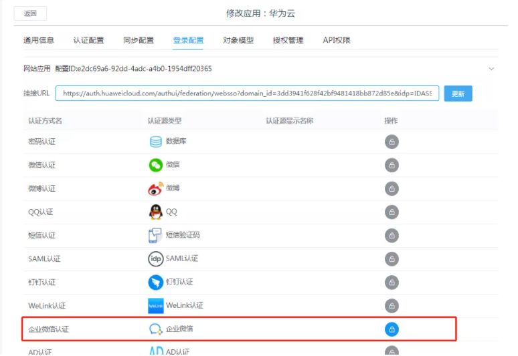This screenshot has width=518, height=356.
Task: Toggle lock for 微博认证 row
Action: tap(392, 188)
